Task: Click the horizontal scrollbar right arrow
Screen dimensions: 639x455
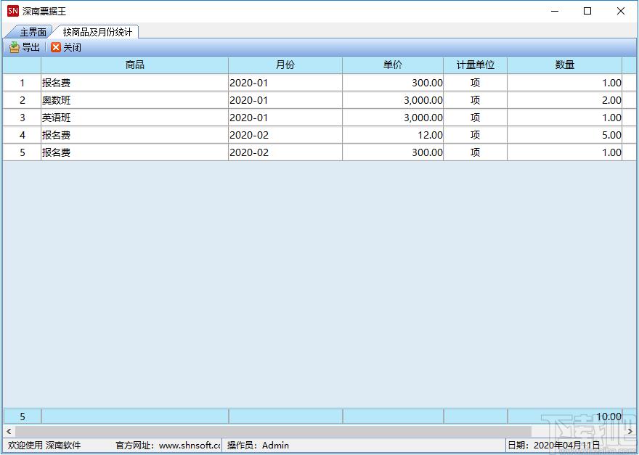Action: (x=630, y=431)
